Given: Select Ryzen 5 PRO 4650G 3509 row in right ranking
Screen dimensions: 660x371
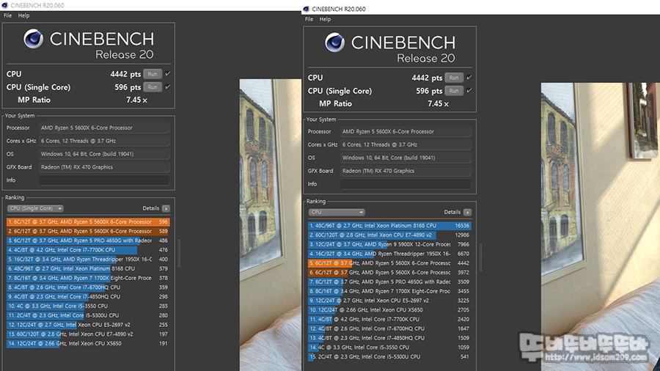Looking at the screenshot, I should coord(389,282).
